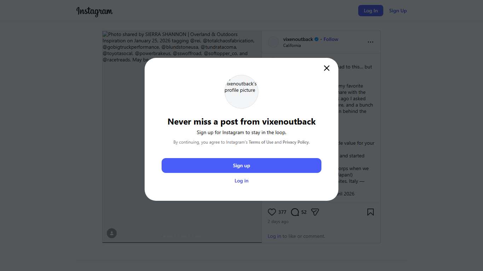
Task: Open the Privacy Policy link
Action: (296, 142)
